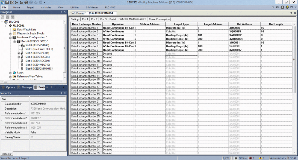
Task: Collapse the 1BUC901 project root node
Action: [2, 22]
